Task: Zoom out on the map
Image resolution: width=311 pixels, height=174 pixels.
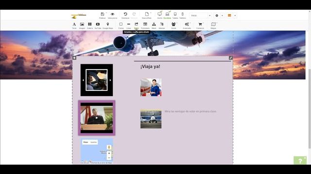Action: pyautogui.click(x=109, y=158)
